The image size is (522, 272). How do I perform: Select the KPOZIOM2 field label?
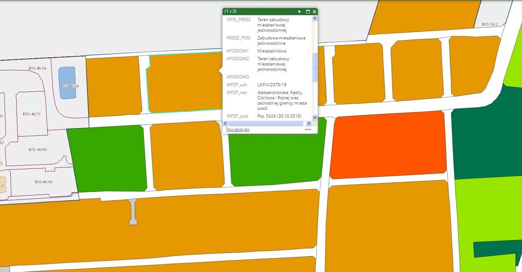click(x=238, y=59)
